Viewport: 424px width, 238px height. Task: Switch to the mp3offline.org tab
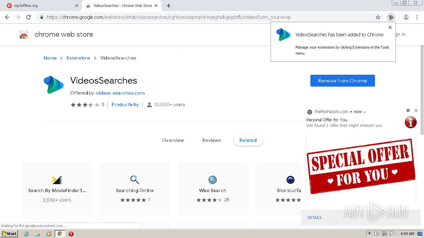click(x=42, y=6)
